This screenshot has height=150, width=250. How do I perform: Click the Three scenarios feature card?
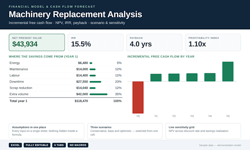(125, 131)
